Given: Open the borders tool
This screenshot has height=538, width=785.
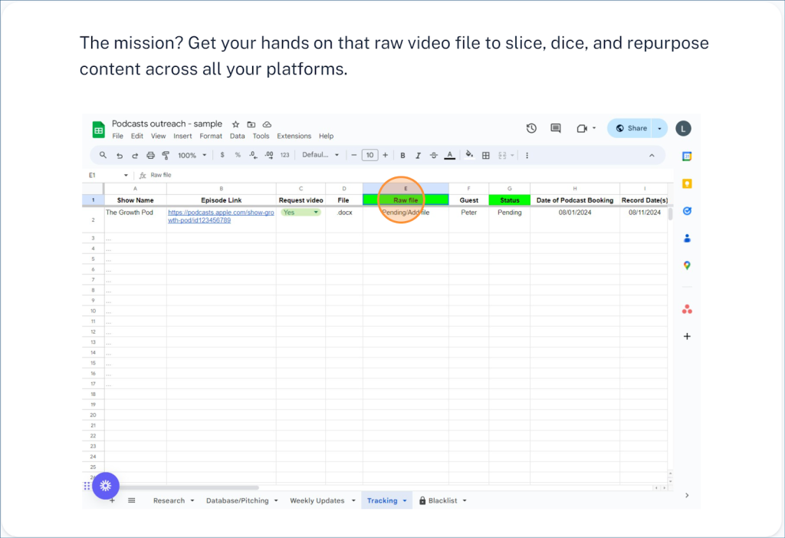Looking at the screenshot, I should tap(485, 156).
